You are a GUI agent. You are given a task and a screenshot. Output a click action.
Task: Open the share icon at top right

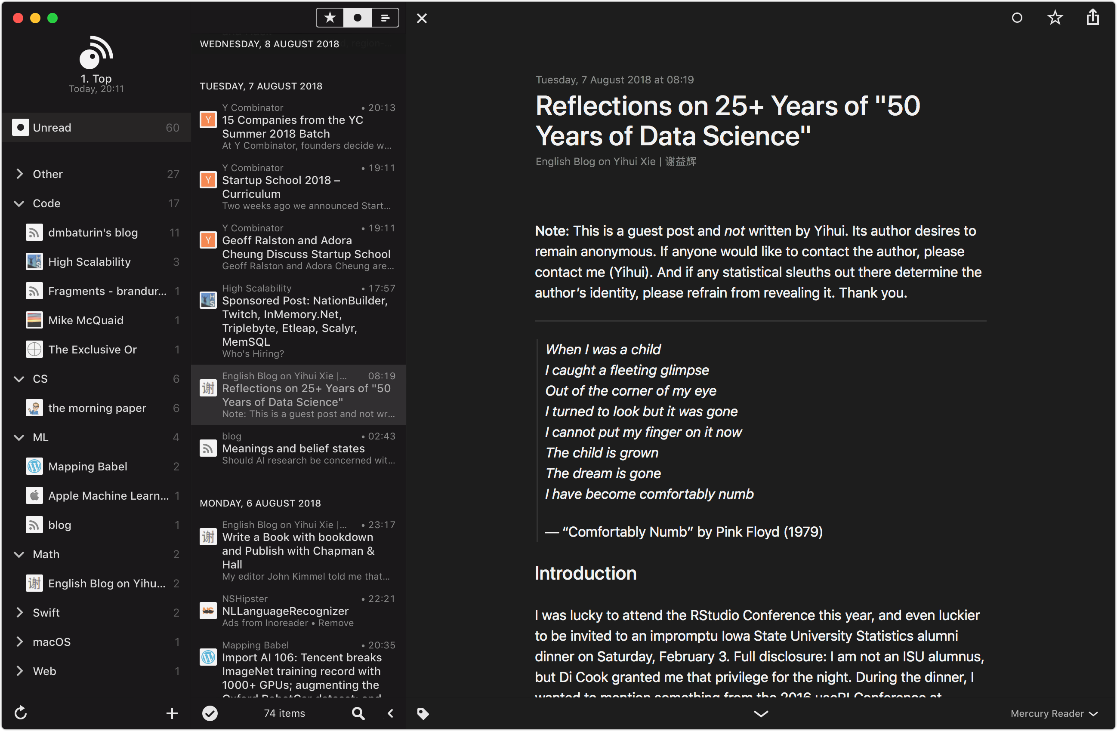(x=1093, y=18)
